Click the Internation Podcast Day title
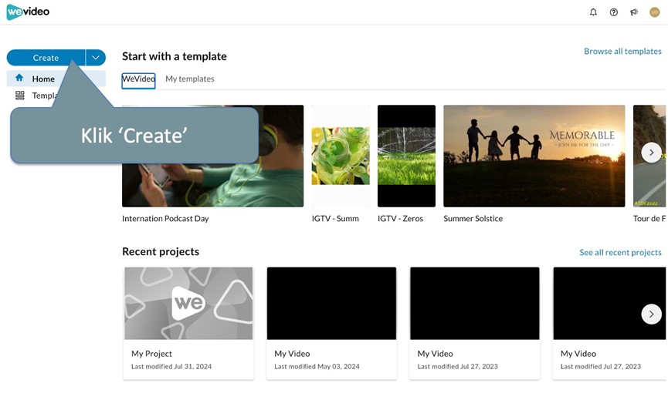The height and width of the screenshot is (420, 668). (165, 219)
